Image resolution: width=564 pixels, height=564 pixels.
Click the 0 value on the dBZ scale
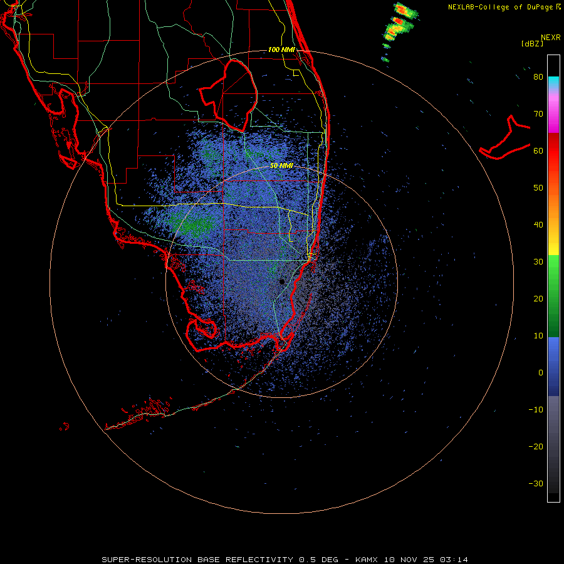[x=541, y=373]
